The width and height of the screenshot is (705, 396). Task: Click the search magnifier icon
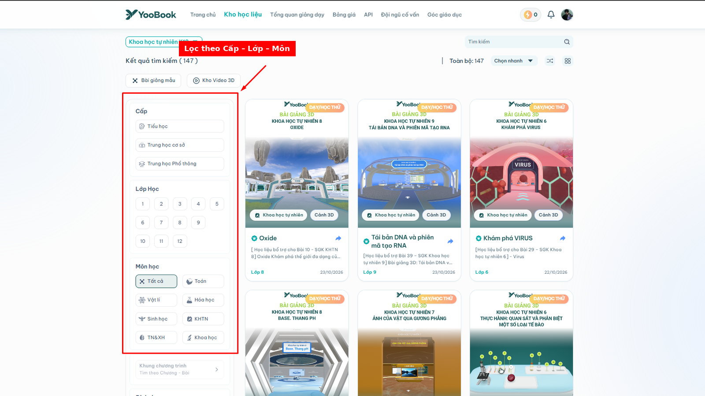(567, 42)
